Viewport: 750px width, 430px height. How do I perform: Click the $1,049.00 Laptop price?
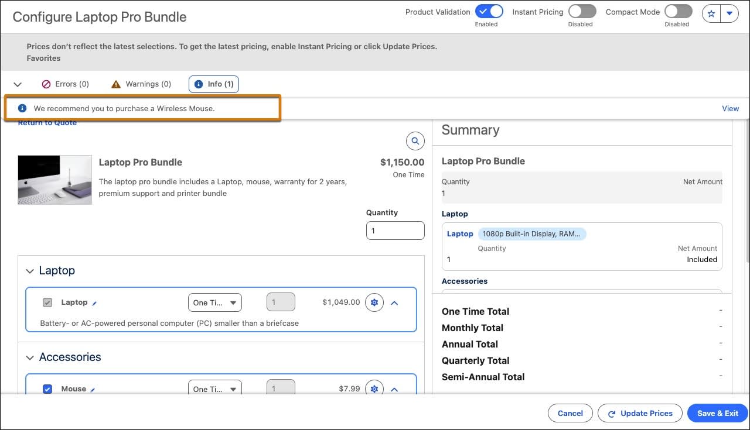pyautogui.click(x=341, y=302)
